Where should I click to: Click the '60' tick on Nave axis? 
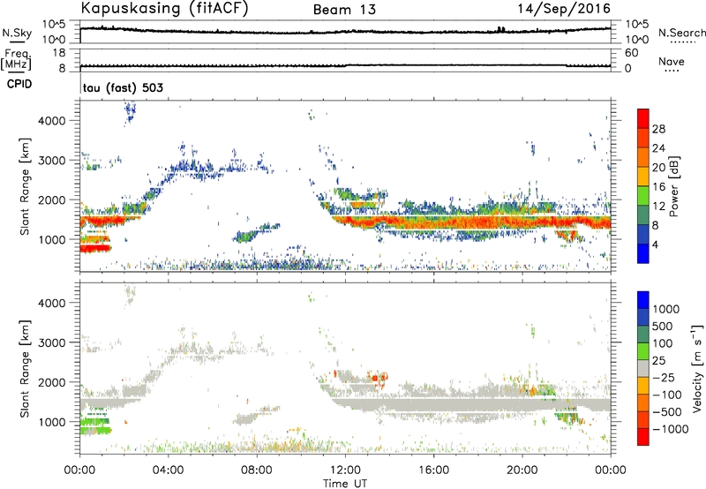[x=631, y=53]
